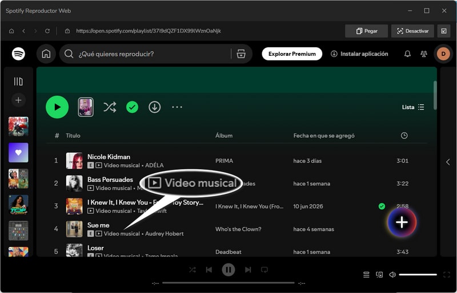Click the sidebar create plus button

(18, 100)
